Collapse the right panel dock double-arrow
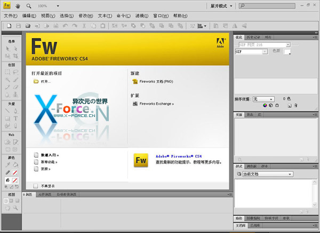The image size is (320, 233). tap(316, 33)
